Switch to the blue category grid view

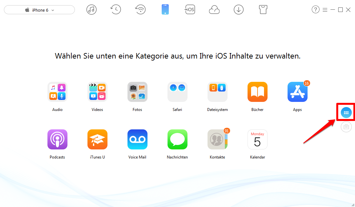346,113
